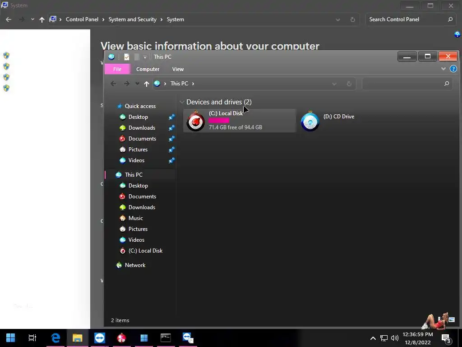Open the View ribbon tab
This screenshot has width=462, height=347.
pos(178,69)
